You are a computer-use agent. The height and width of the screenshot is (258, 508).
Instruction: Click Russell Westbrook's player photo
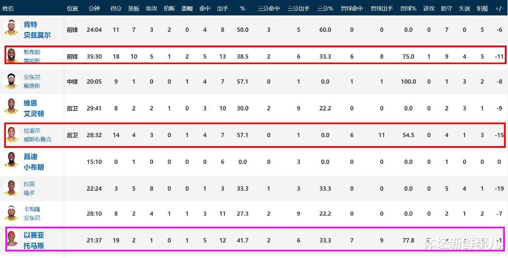pyautogui.click(x=12, y=135)
